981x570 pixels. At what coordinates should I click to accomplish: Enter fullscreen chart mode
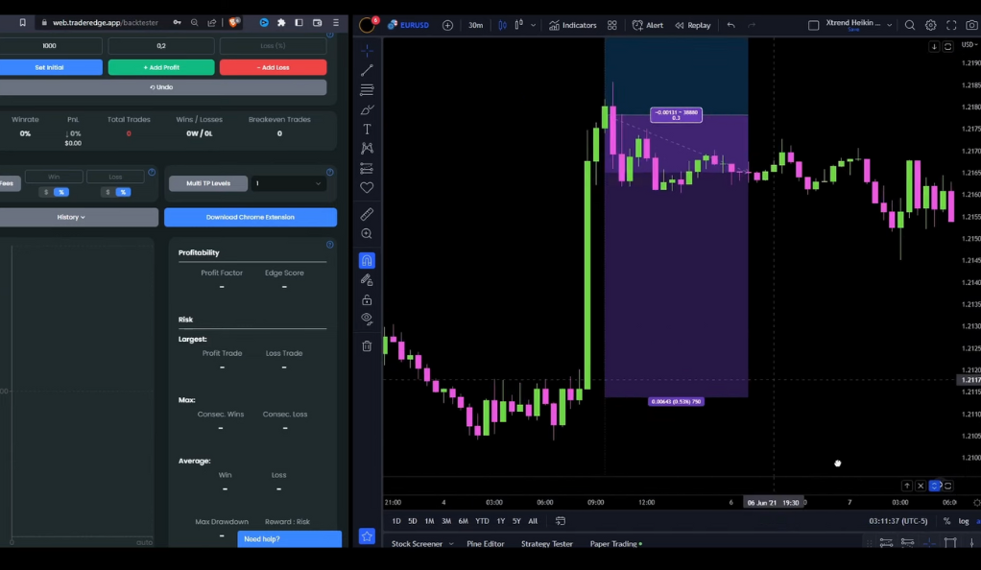pyautogui.click(x=951, y=25)
